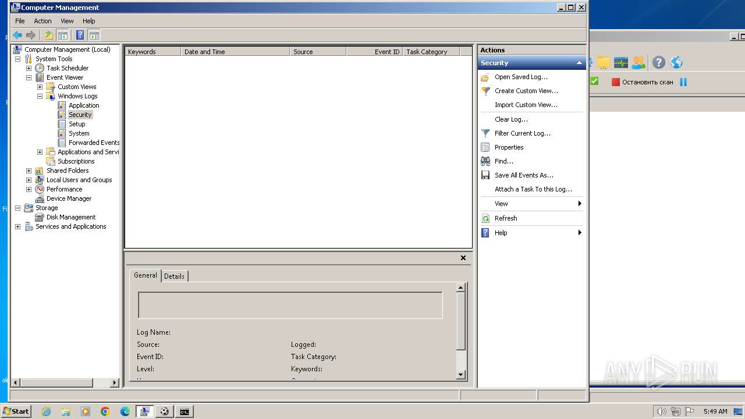
Task: Switch to the Details tab
Action: point(174,276)
